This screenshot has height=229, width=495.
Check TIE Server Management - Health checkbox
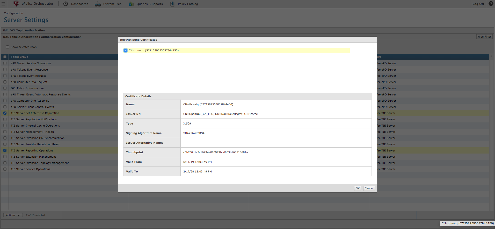[5, 132]
